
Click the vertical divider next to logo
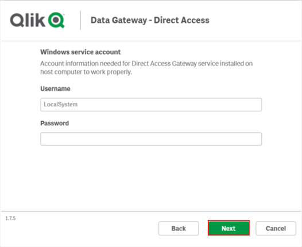coord(80,20)
